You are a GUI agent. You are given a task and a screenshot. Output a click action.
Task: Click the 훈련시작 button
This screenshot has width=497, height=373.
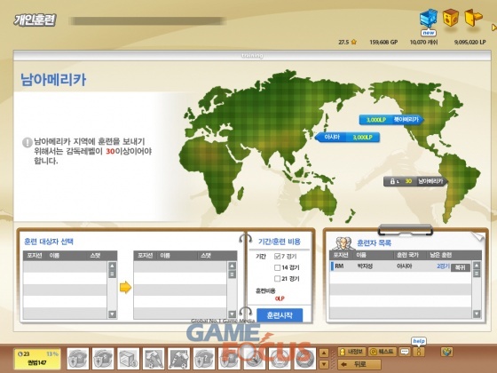[280, 315]
